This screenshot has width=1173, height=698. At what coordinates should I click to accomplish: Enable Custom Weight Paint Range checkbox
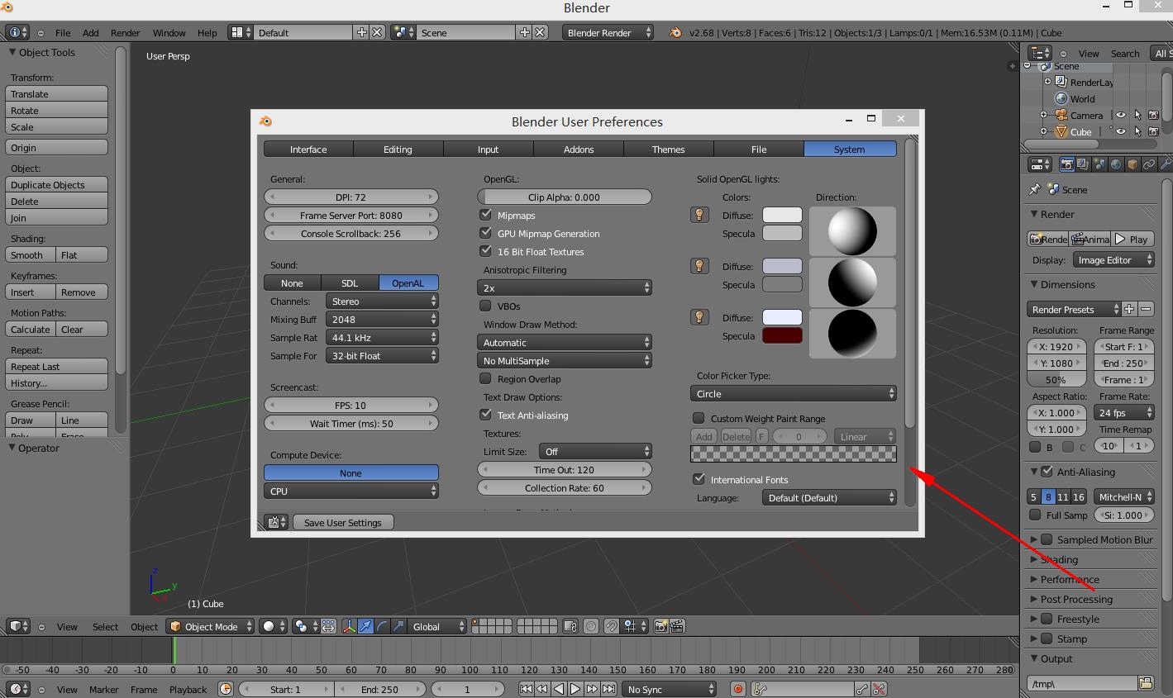[699, 418]
